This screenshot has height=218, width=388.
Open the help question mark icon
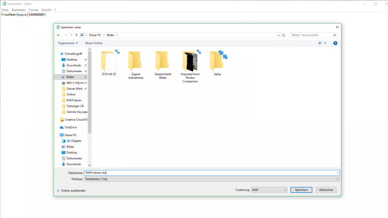[x=335, y=43]
